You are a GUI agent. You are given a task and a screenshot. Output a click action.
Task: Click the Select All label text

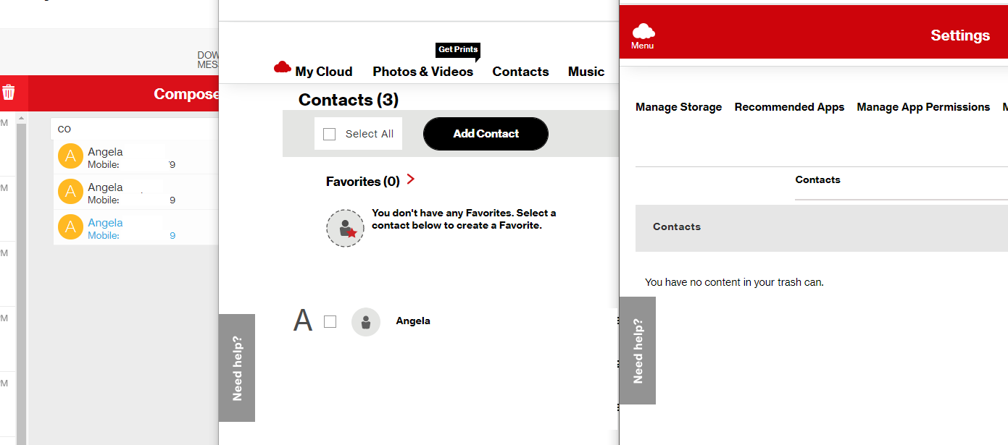coord(370,134)
